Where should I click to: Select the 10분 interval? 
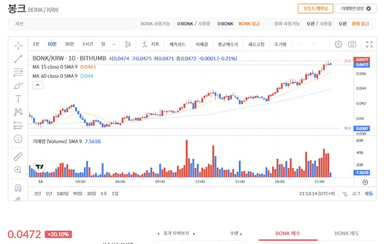[x=52, y=44]
